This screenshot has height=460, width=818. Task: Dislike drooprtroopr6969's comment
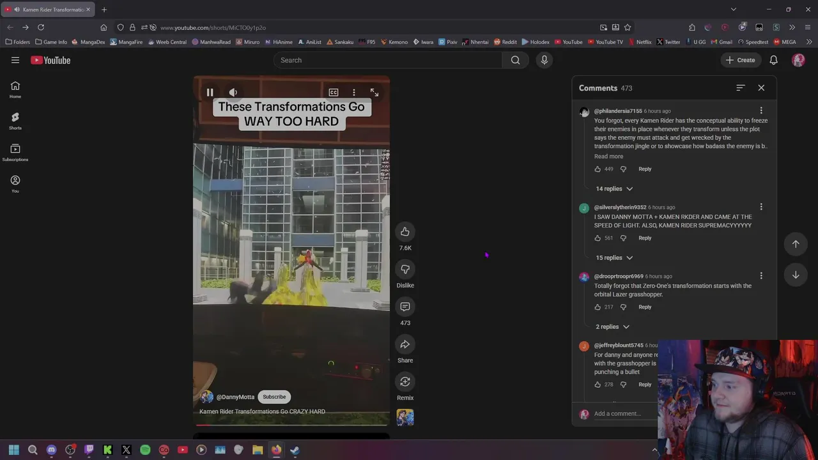[624, 307]
